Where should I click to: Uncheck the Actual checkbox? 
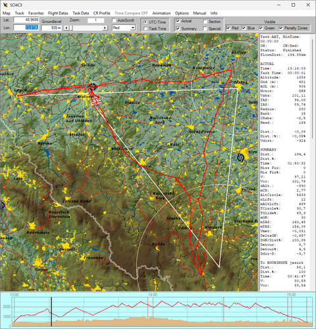click(x=178, y=21)
